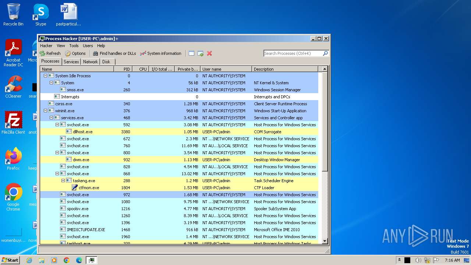Click the Process Hacker taskbar button
Viewport: 471px width, 265px height.
pyautogui.click(x=91, y=260)
